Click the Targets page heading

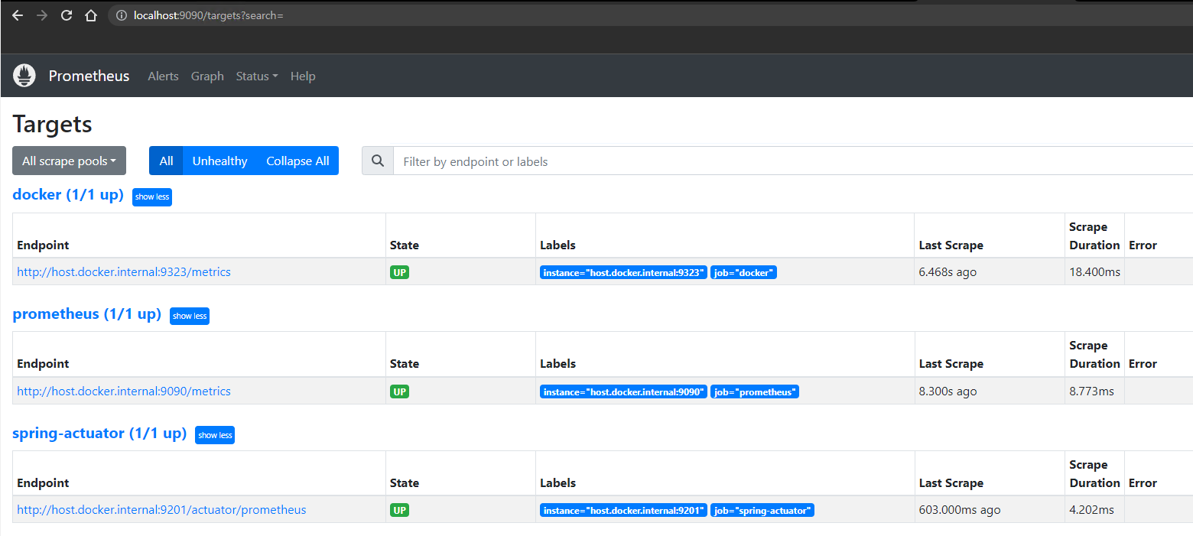point(52,124)
